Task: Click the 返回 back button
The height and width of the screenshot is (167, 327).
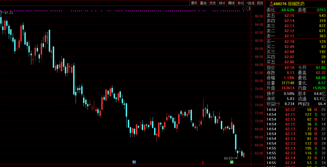Action: point(260,3)
